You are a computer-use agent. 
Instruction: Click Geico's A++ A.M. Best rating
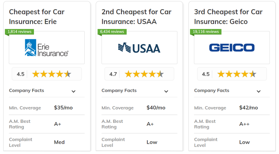point(244,124)
